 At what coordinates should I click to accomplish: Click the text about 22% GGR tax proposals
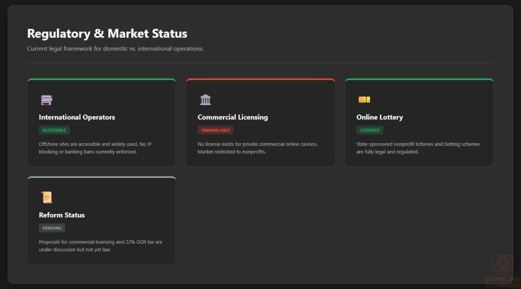click(x=100, y=246)
